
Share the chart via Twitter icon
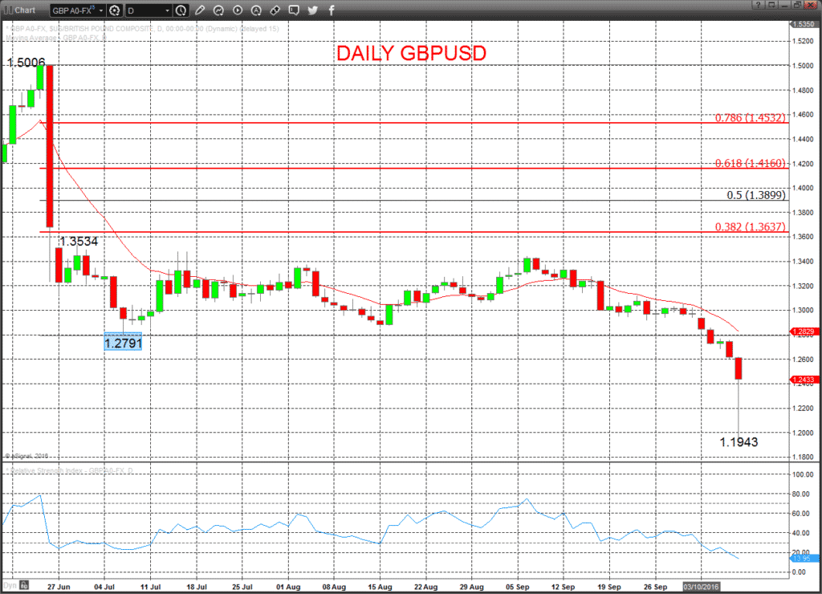(313, 10)
